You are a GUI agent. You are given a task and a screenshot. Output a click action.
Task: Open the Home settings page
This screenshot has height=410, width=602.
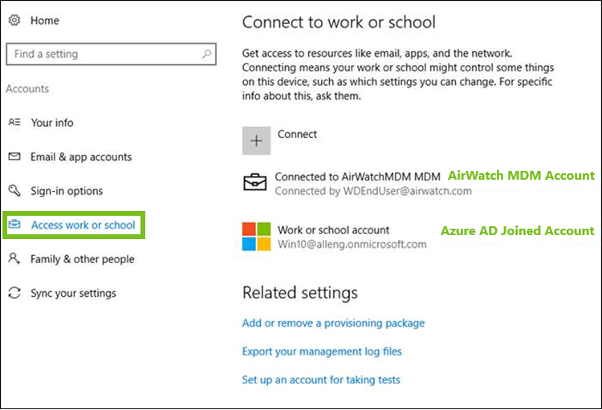click(x=44, y=21)
